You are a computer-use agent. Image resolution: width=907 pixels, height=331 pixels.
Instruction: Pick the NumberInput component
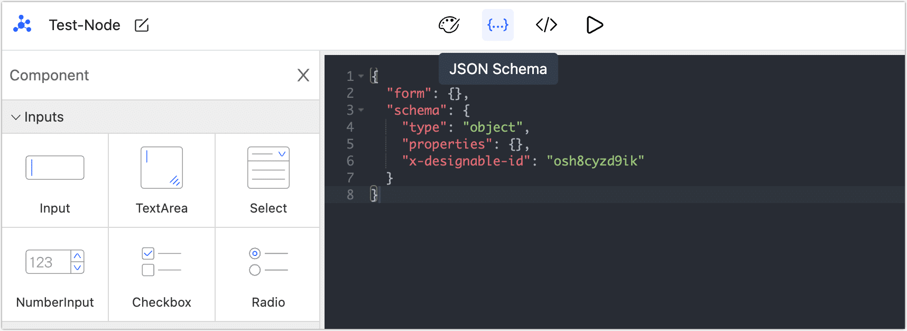55,275
